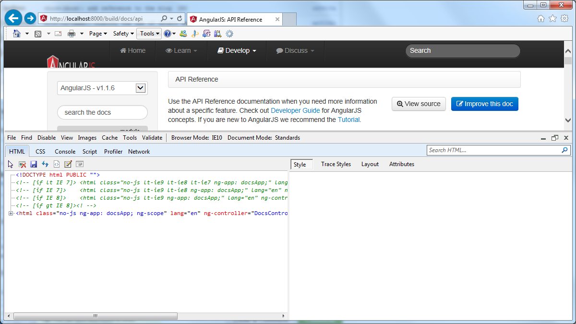Image resolution: width=576 pixels, height=324 pixels.
Task: Click the Improve this doc button
Action: (x=485, y=104)
